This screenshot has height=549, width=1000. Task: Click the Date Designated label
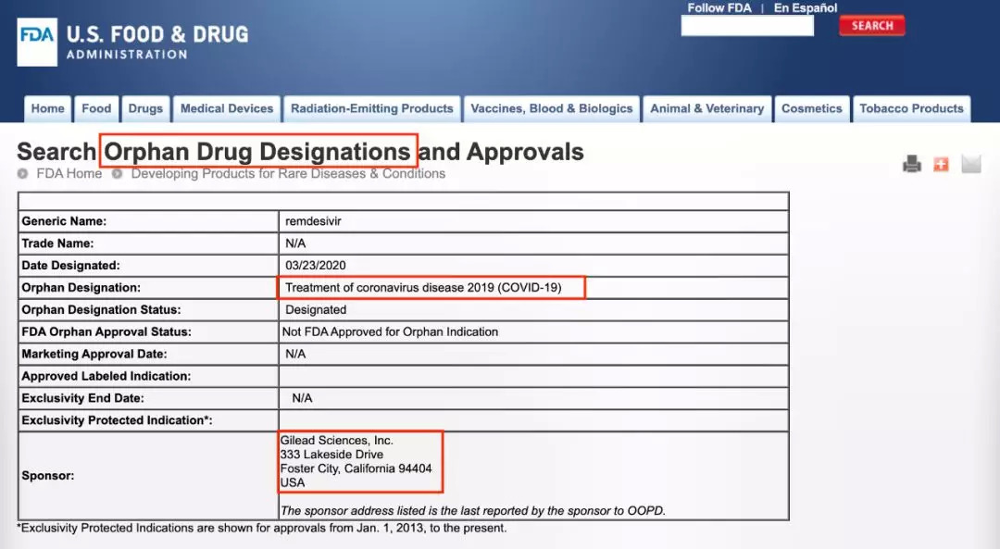70,266
